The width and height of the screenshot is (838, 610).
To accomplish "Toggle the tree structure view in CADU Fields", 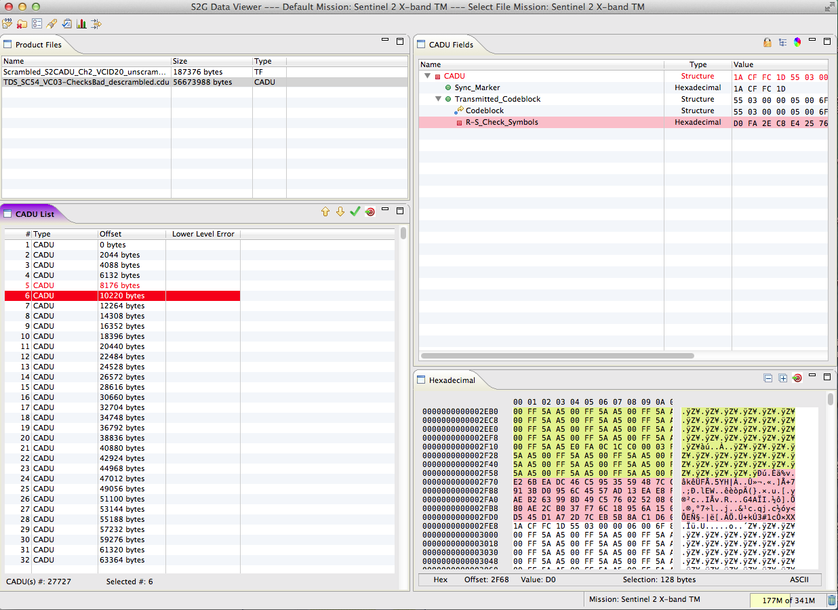I will point(782,42).
